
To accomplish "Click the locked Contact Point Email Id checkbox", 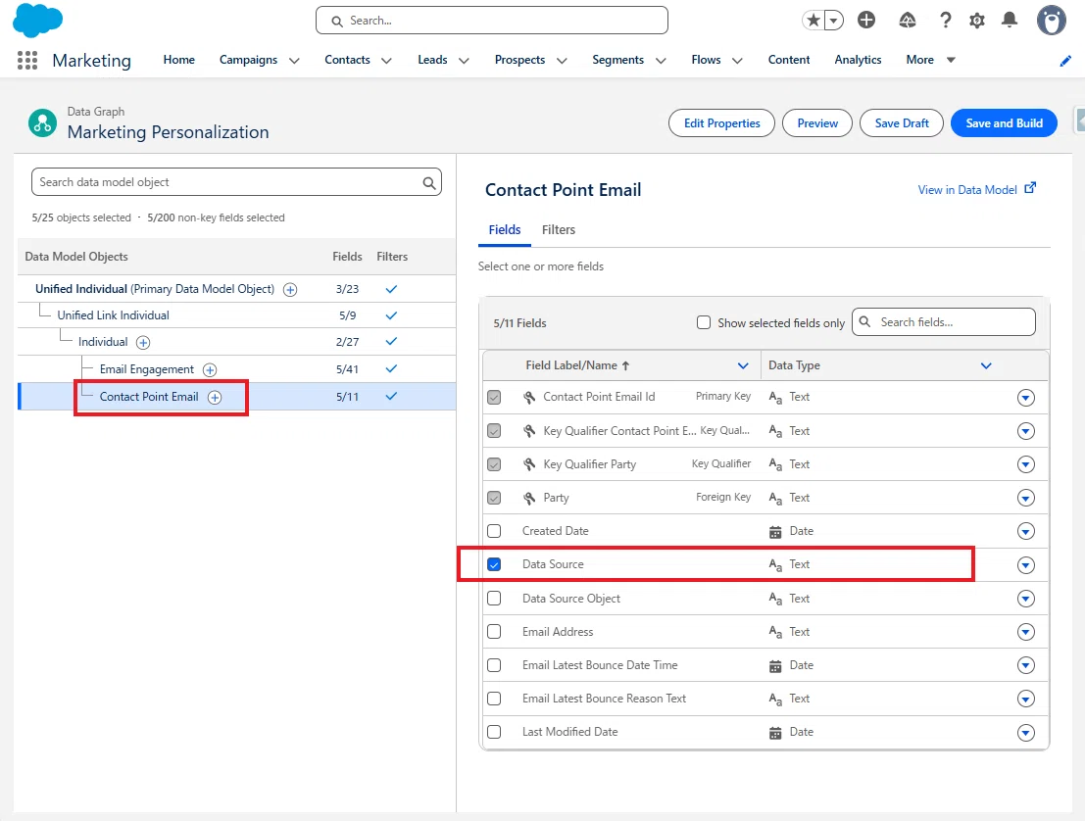I will [494, 397].
